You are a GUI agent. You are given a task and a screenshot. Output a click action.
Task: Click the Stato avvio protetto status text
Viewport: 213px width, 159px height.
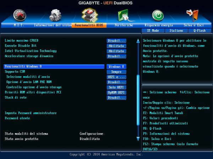tap(21, 139)
